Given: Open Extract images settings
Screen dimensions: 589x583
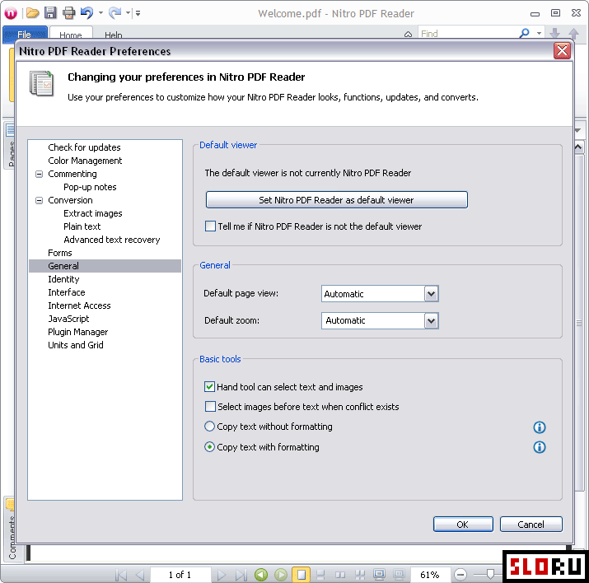Looking at the screenshot, I should tap(93, 212).
